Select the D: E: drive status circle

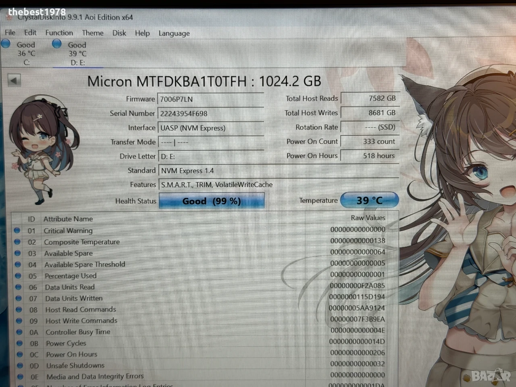pyautogui.click(x=57, y=44)
